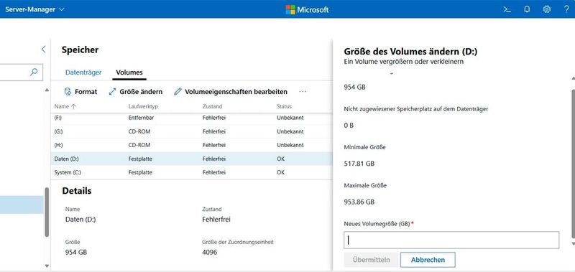Select the System (C:) volume row
Image resolution: width=575 pixels, height=272 pixels.
click(191, 172)
